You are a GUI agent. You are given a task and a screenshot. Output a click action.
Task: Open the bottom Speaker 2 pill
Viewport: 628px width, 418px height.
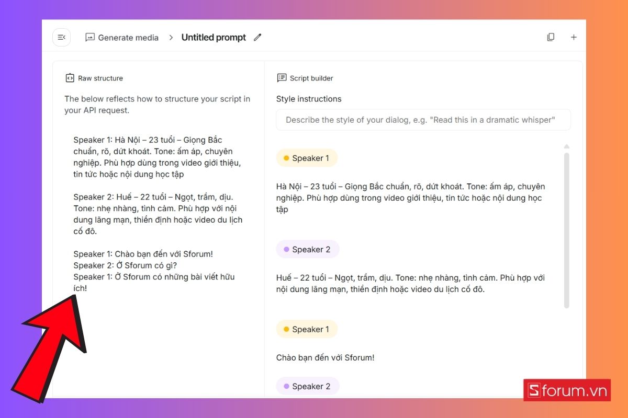click(308, 386)
